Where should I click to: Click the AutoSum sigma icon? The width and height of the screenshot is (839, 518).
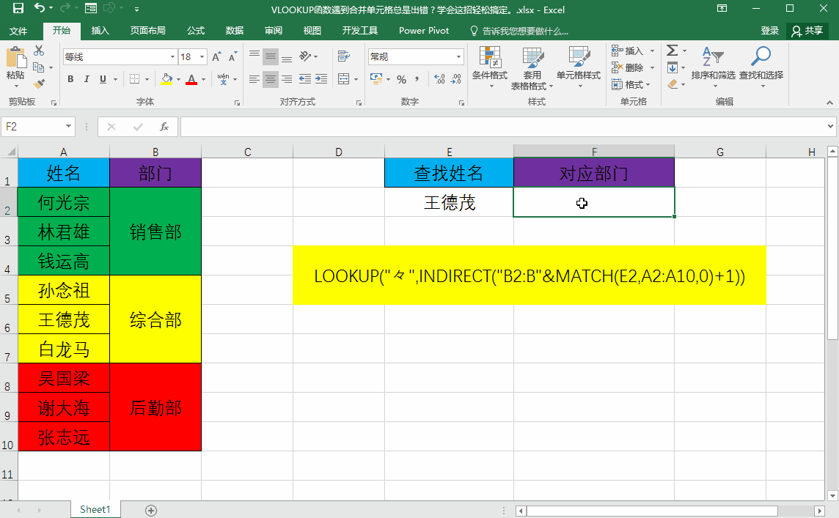click(x=673, y=51)
